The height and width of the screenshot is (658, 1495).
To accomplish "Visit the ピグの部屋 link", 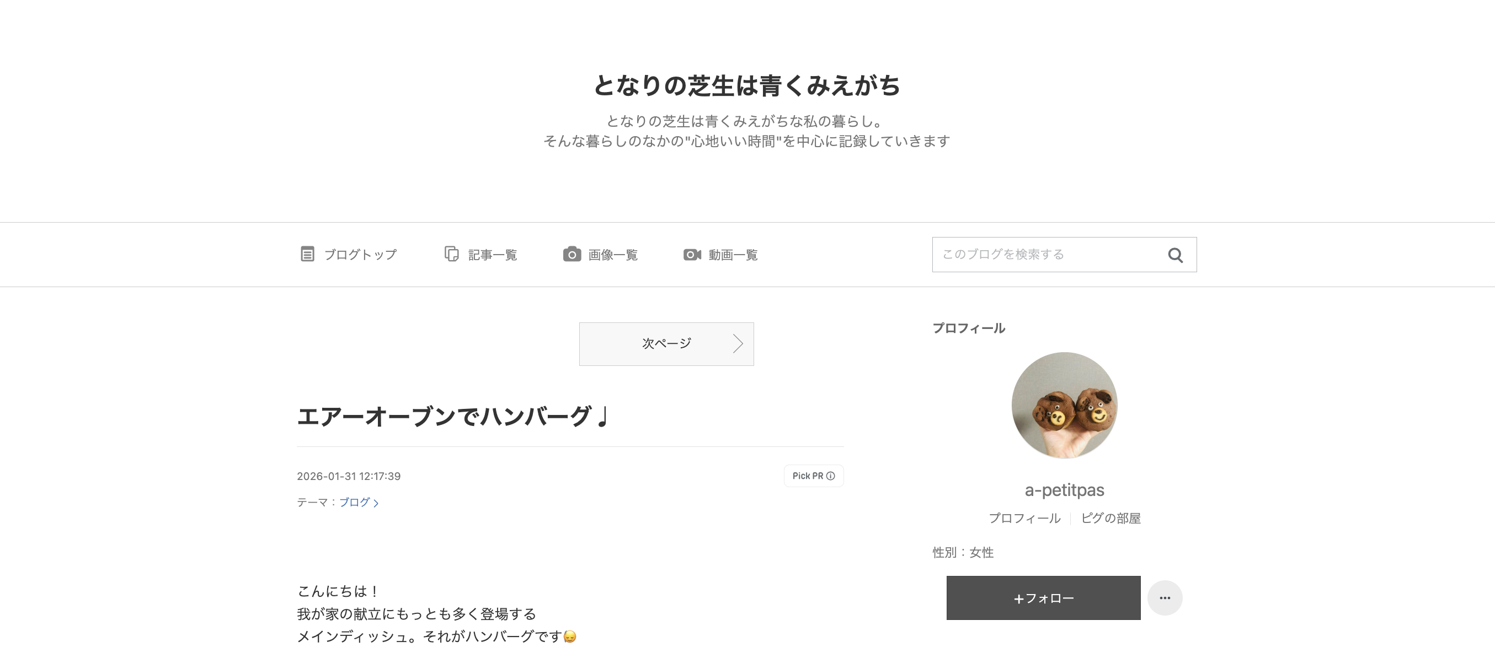I will 1110,517.
